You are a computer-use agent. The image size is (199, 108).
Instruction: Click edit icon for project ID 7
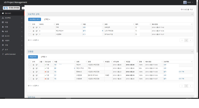point(37,34)
